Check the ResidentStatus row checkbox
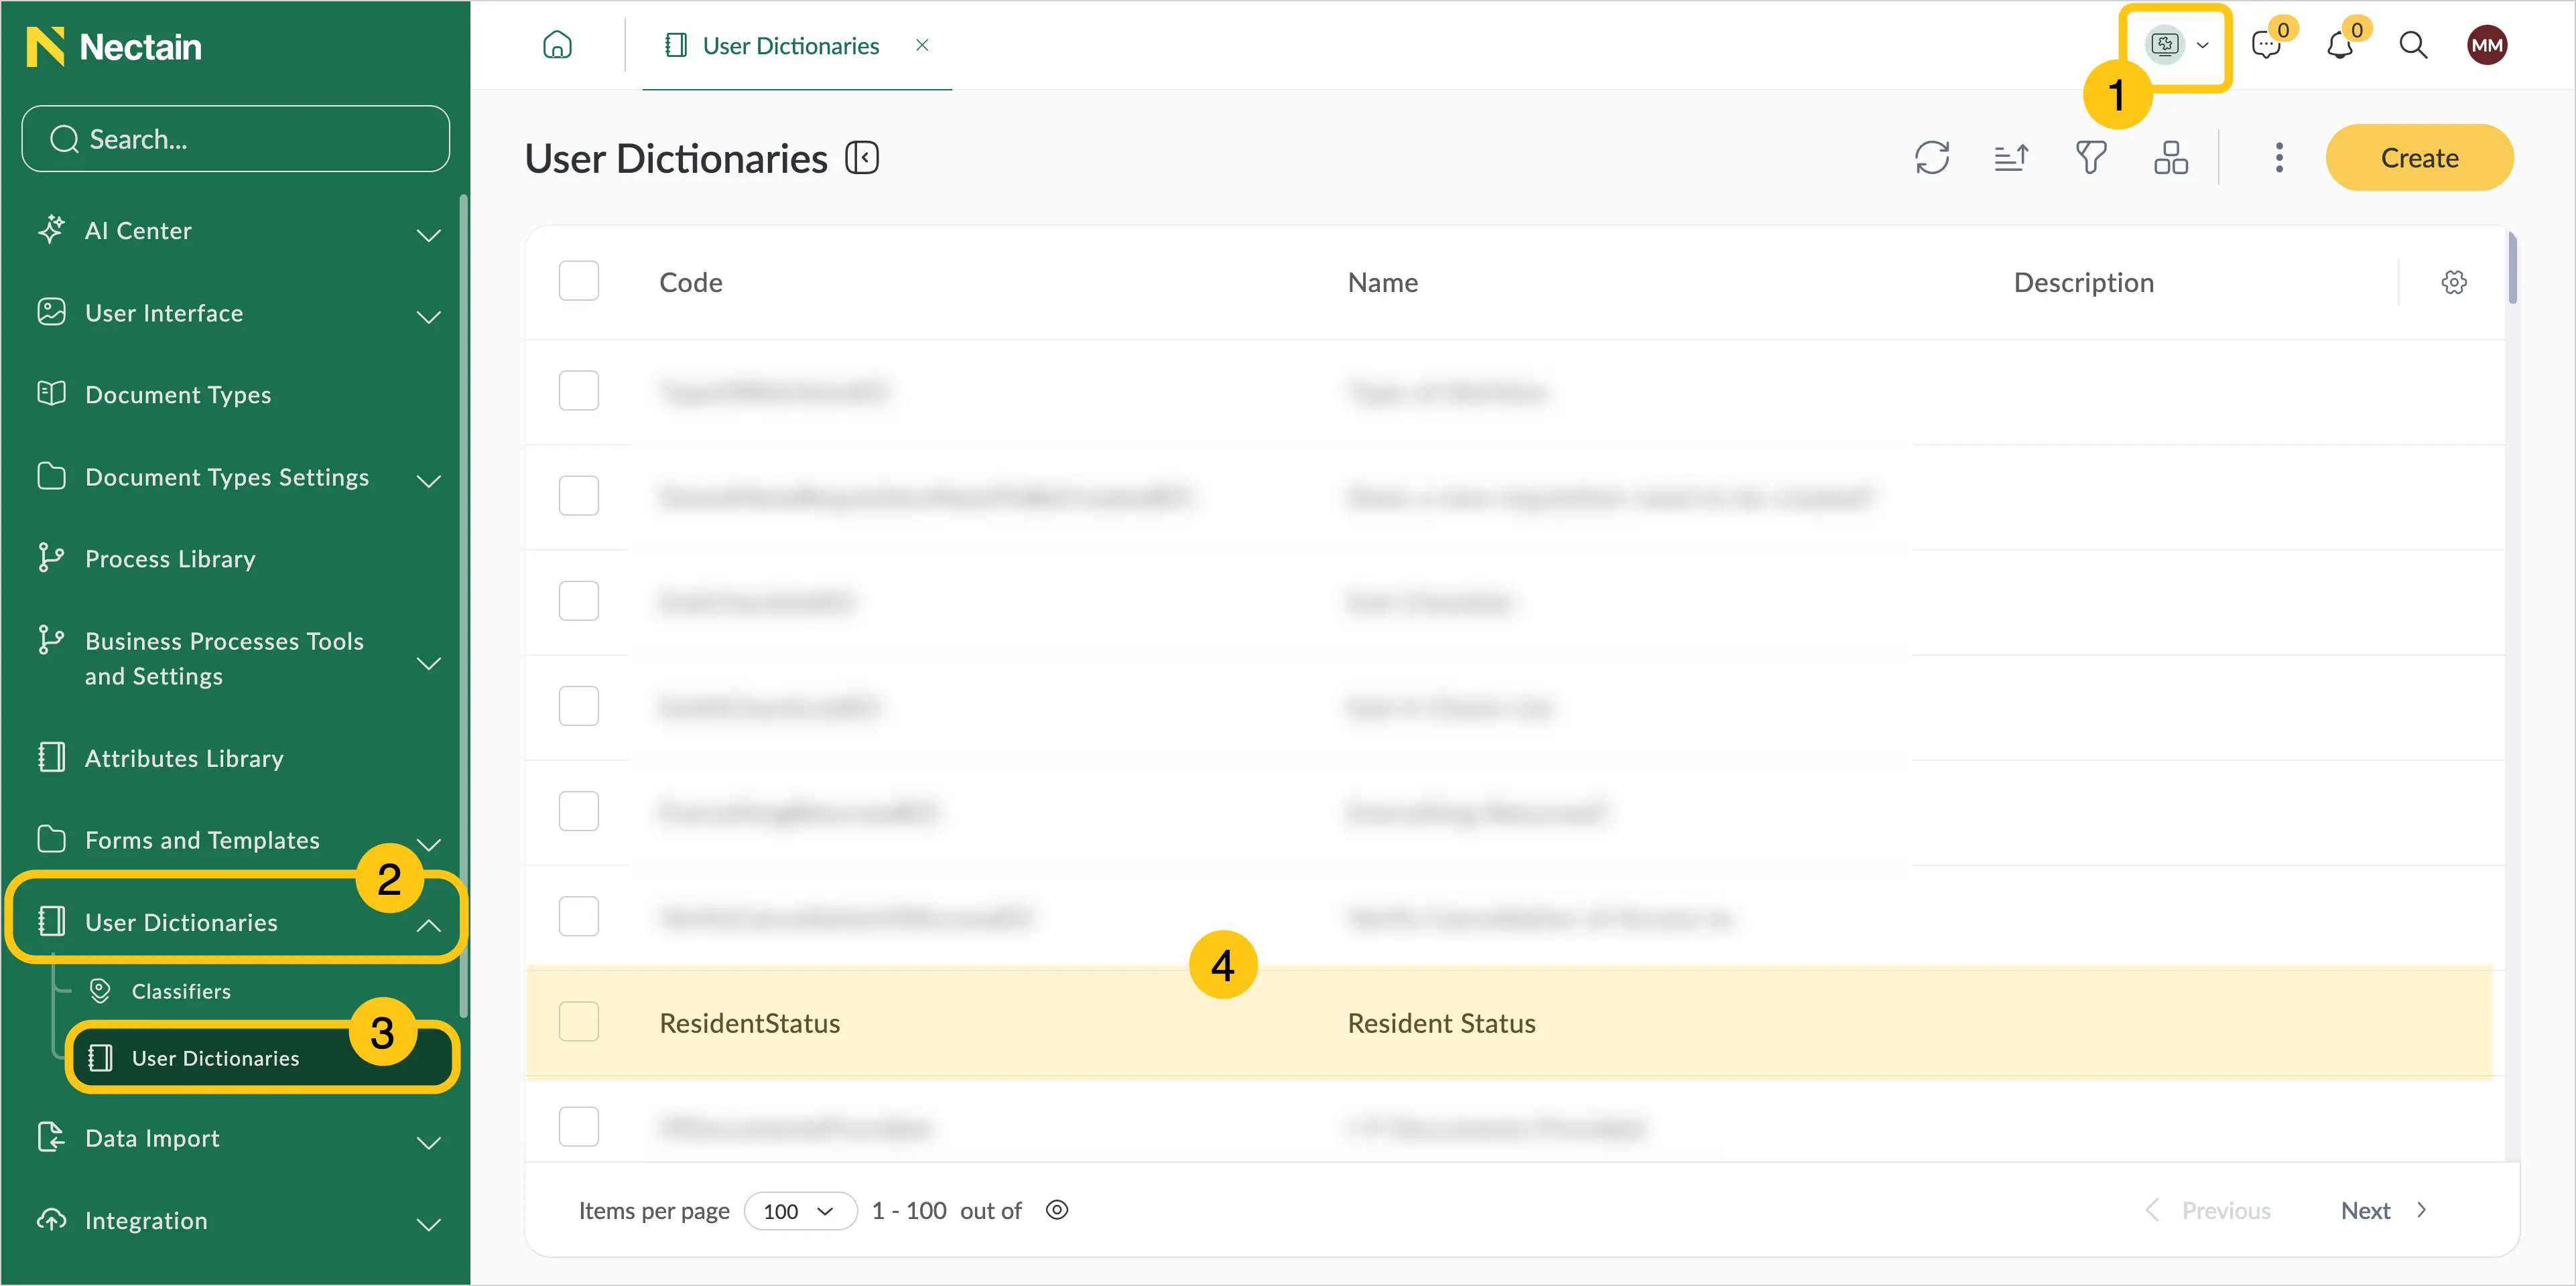Screen dimensions: 2576x1286 [x=578, y=1022]
